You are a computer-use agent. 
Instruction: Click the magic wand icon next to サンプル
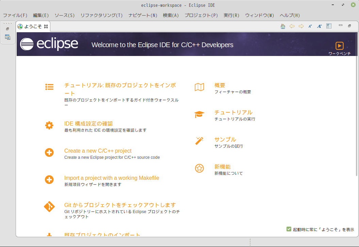click(199, 141)
